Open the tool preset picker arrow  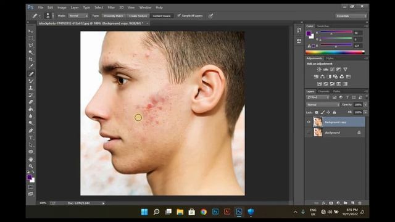39,16
